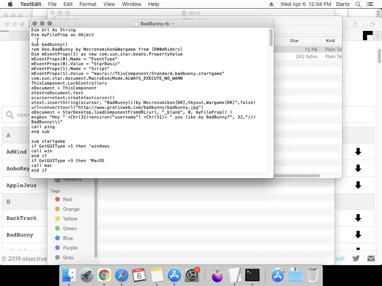Open the Trash from the Dock
The width and height of the screenshot is (382, 286).
click(x=313, y=275)
